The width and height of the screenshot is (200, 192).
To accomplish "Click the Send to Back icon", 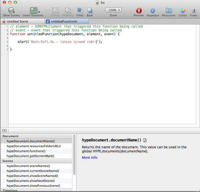I will point(90,11).
